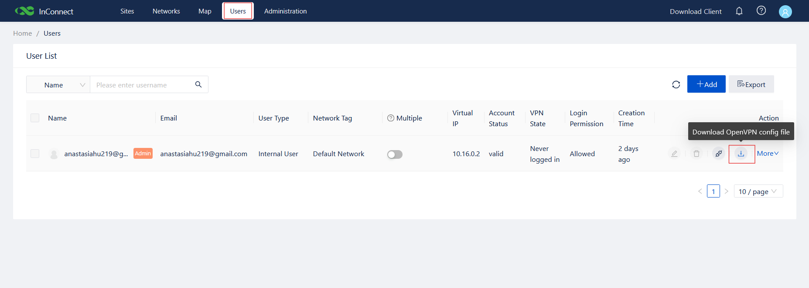Click the Email column header
This screenshot has height=288, width=809.
(168, 118)
